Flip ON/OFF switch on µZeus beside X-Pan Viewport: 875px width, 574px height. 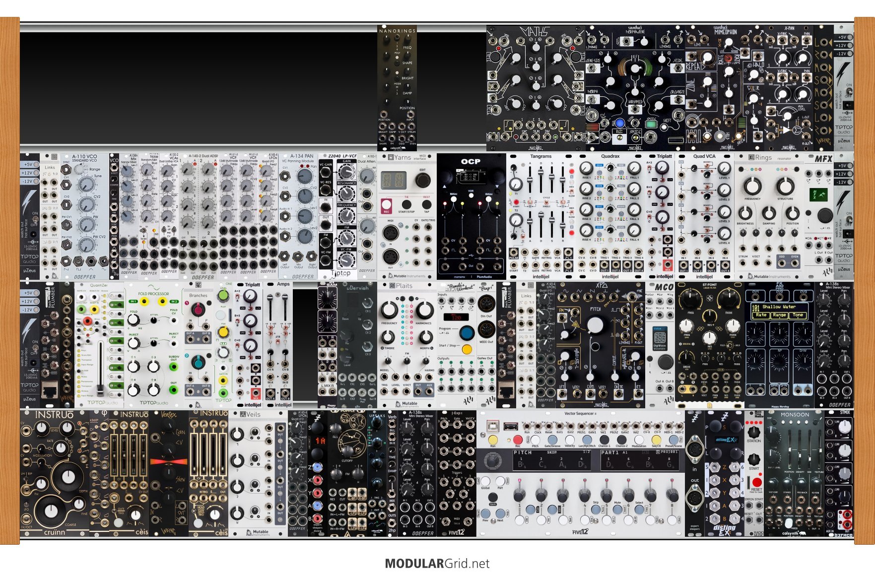(849, 92)
